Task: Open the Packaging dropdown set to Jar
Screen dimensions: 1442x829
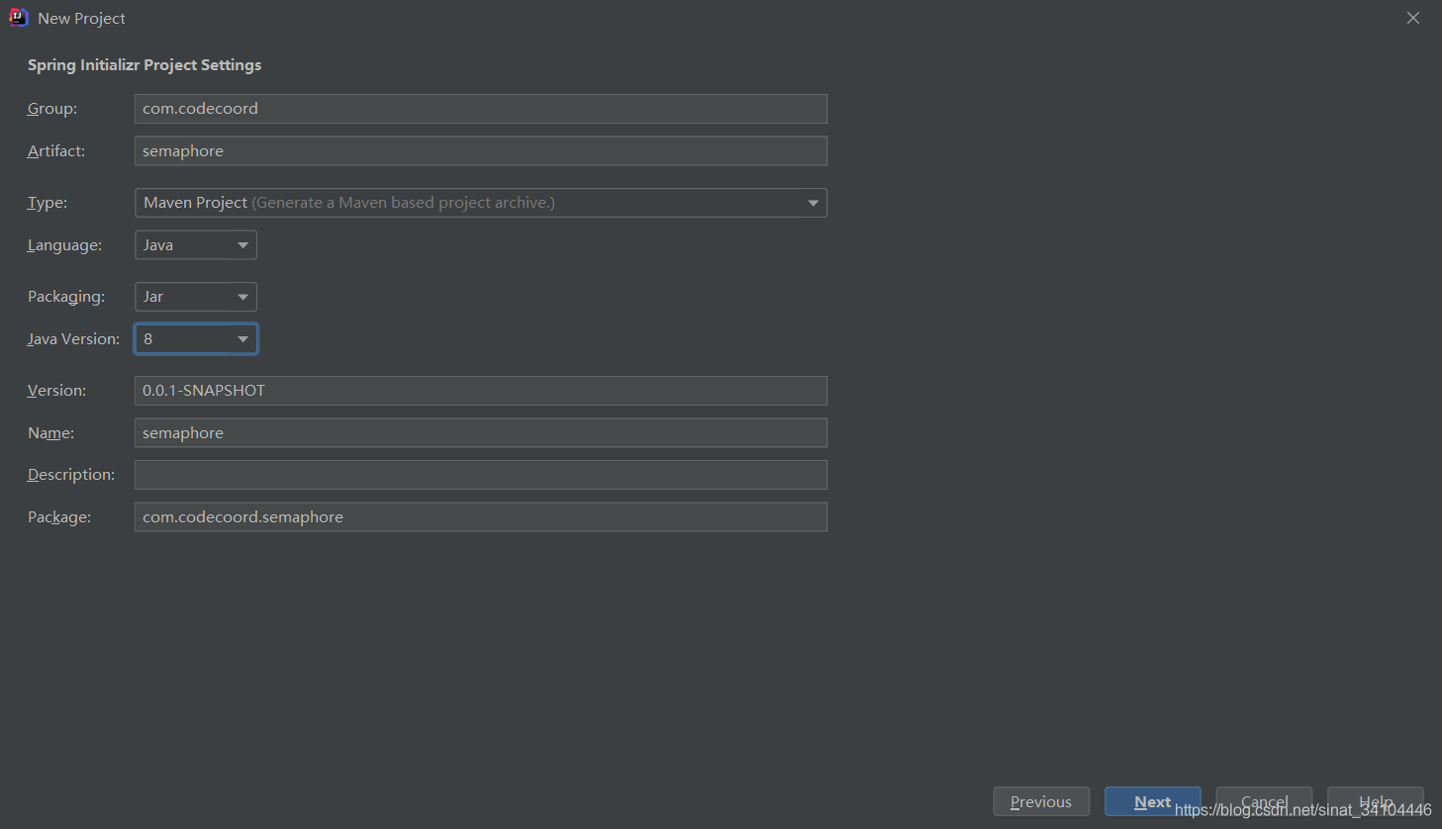Action: point(195,297)
